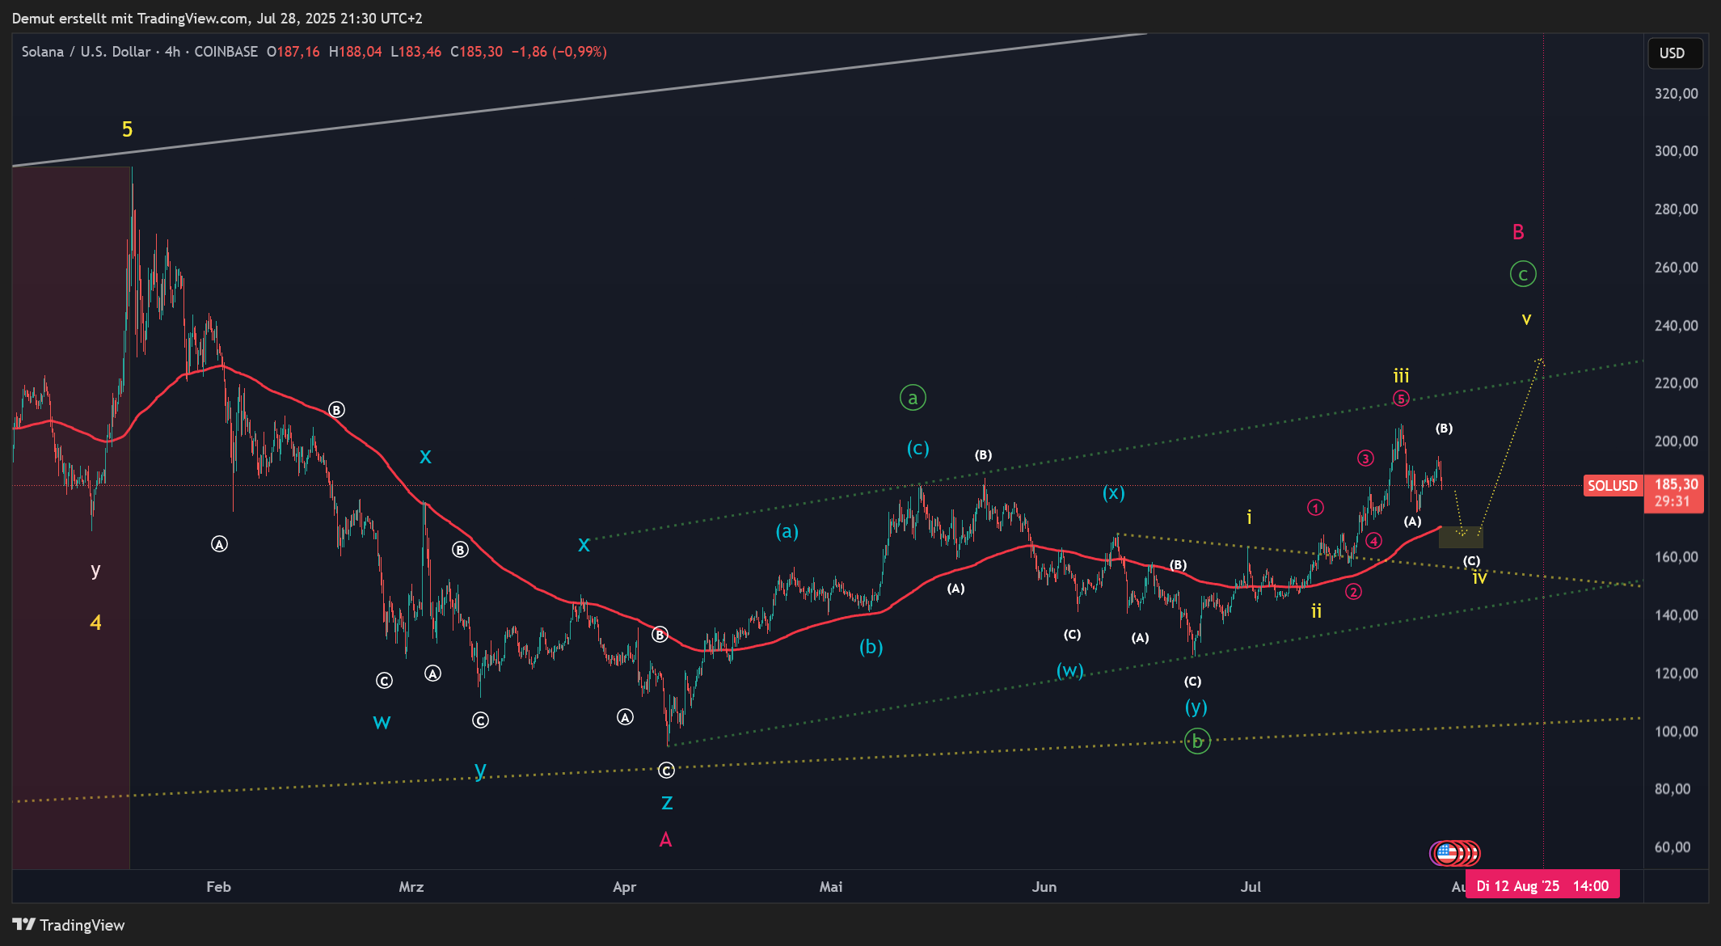Image resolution: width=1721 pixels, height=946 pixels.
Task: Click the SOLUSD price line label
Action: pos(1612,486)
